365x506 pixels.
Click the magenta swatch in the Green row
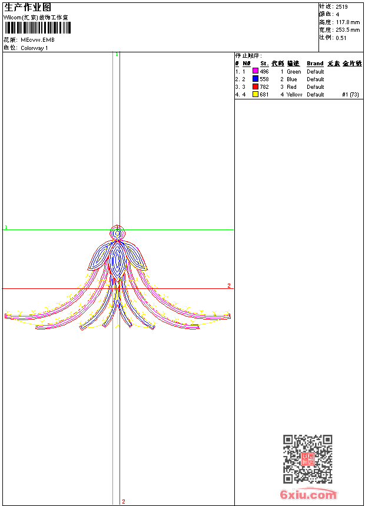tap(255, 71)
